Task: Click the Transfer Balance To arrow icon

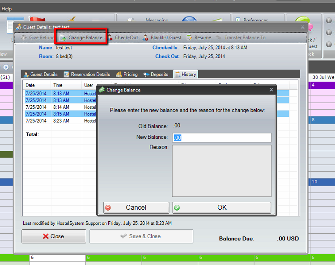Action: pyautogui.click(x=219, y=37)
